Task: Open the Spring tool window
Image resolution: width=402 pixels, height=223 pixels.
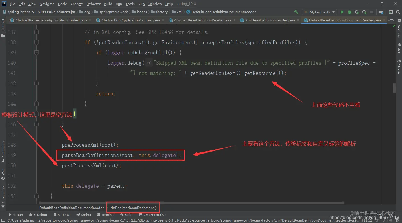Action: coord(83,215)
